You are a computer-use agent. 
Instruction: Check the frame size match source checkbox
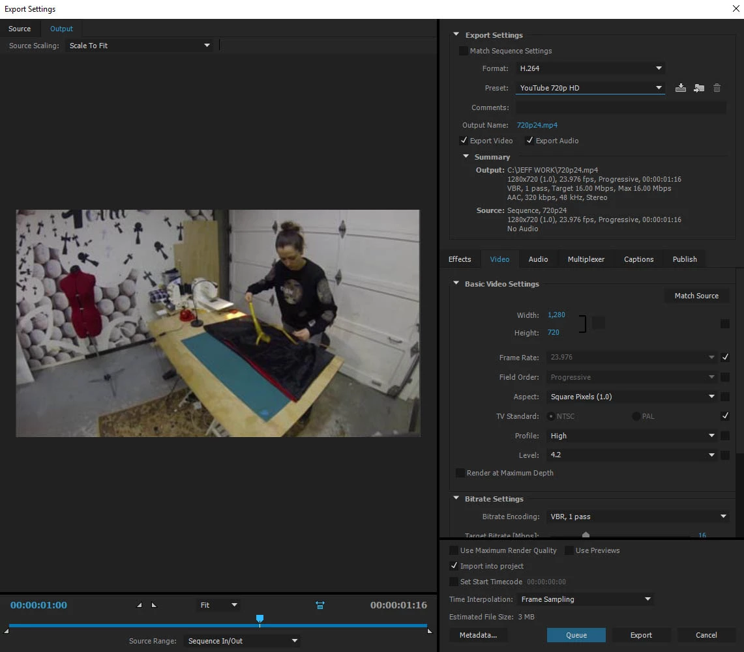[725, 324]
